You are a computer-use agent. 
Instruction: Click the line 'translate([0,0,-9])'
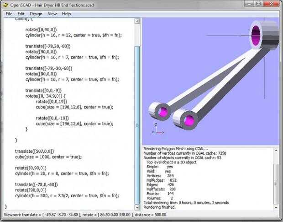(x=43, y=91)
